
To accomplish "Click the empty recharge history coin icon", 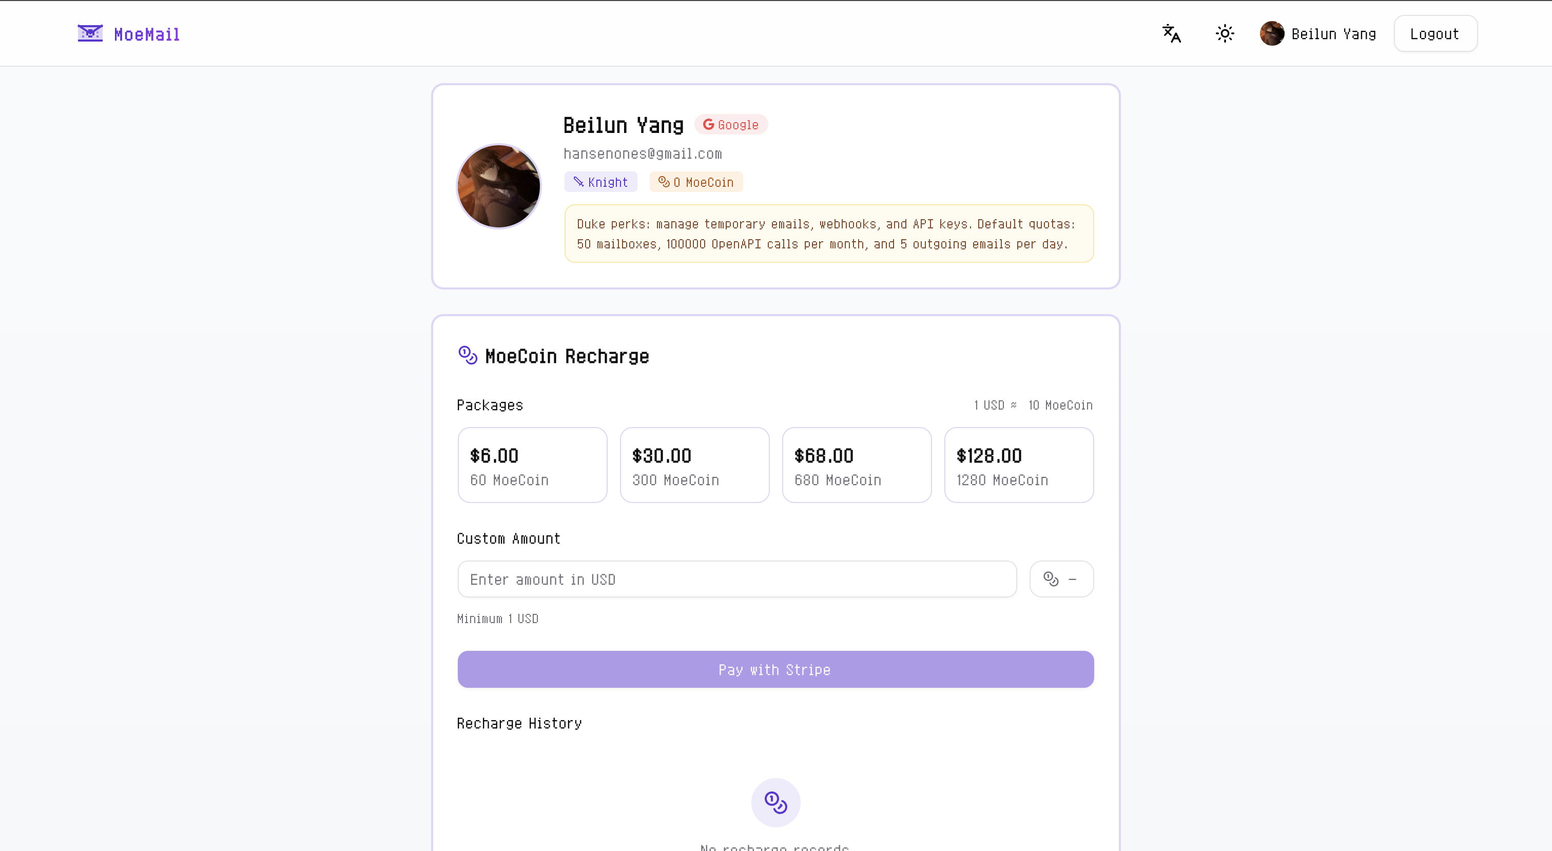I will (775, 803).
